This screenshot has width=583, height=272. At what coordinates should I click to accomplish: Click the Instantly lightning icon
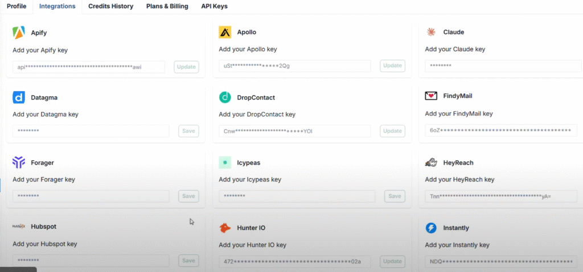coord(431,228)
